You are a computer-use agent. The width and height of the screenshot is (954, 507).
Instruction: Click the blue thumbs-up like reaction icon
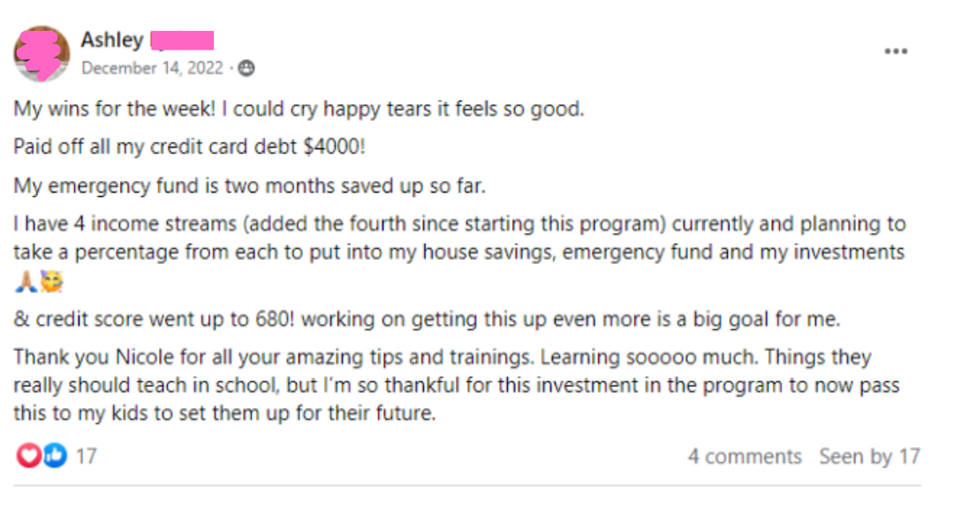coord(54,456)
